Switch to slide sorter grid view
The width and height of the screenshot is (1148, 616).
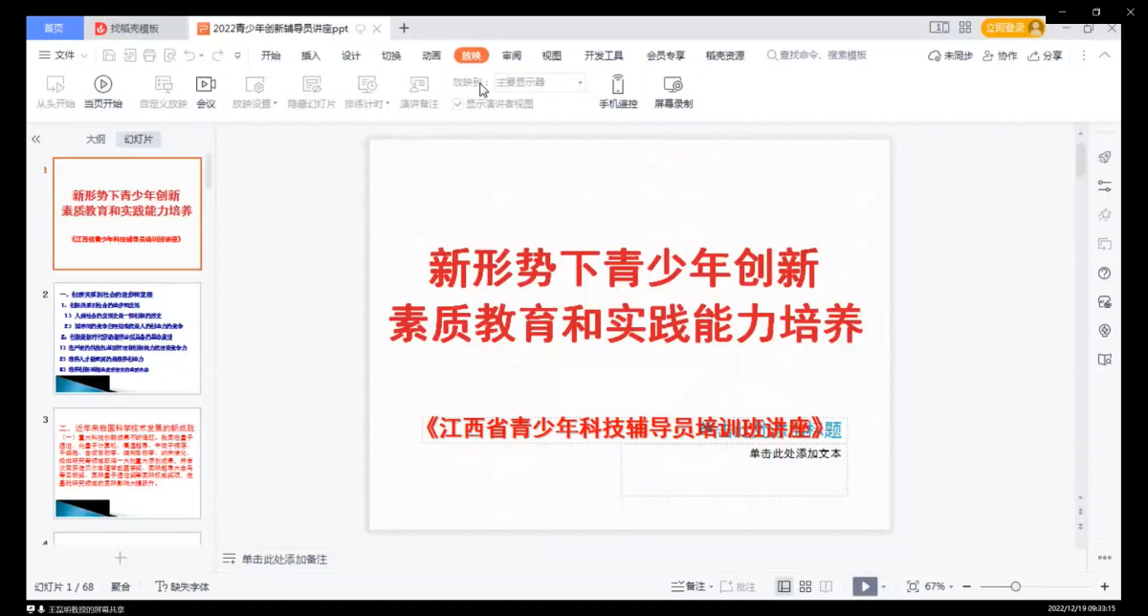coord(805,586)
